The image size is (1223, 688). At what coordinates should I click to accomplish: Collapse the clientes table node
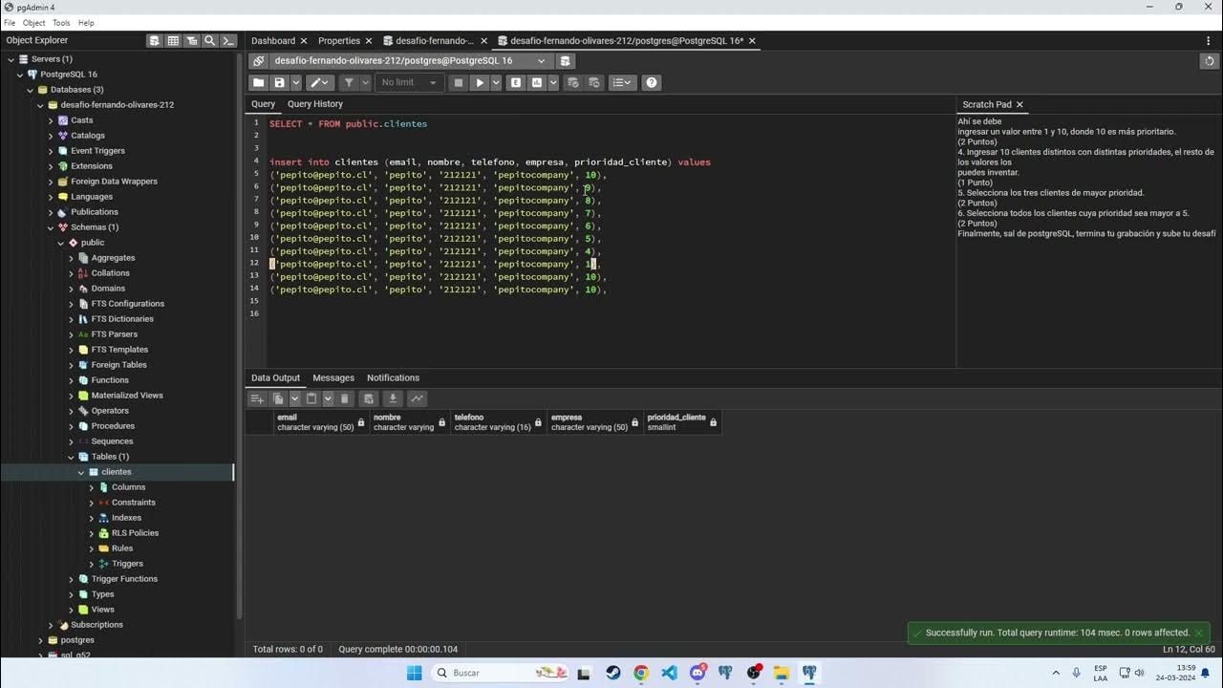point(81,472)
